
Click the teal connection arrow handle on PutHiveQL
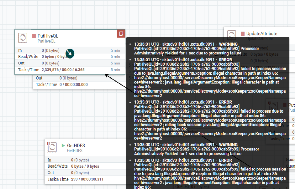pos(70,54)
